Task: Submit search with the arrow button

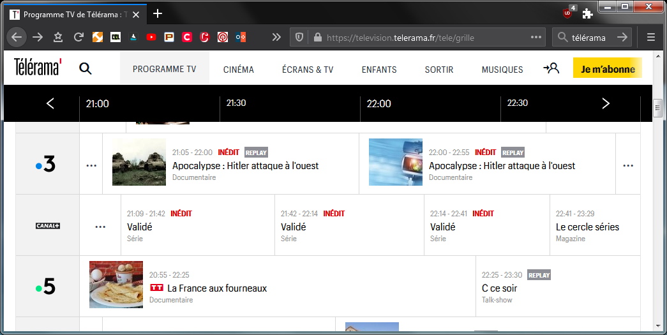Action: 622,37
